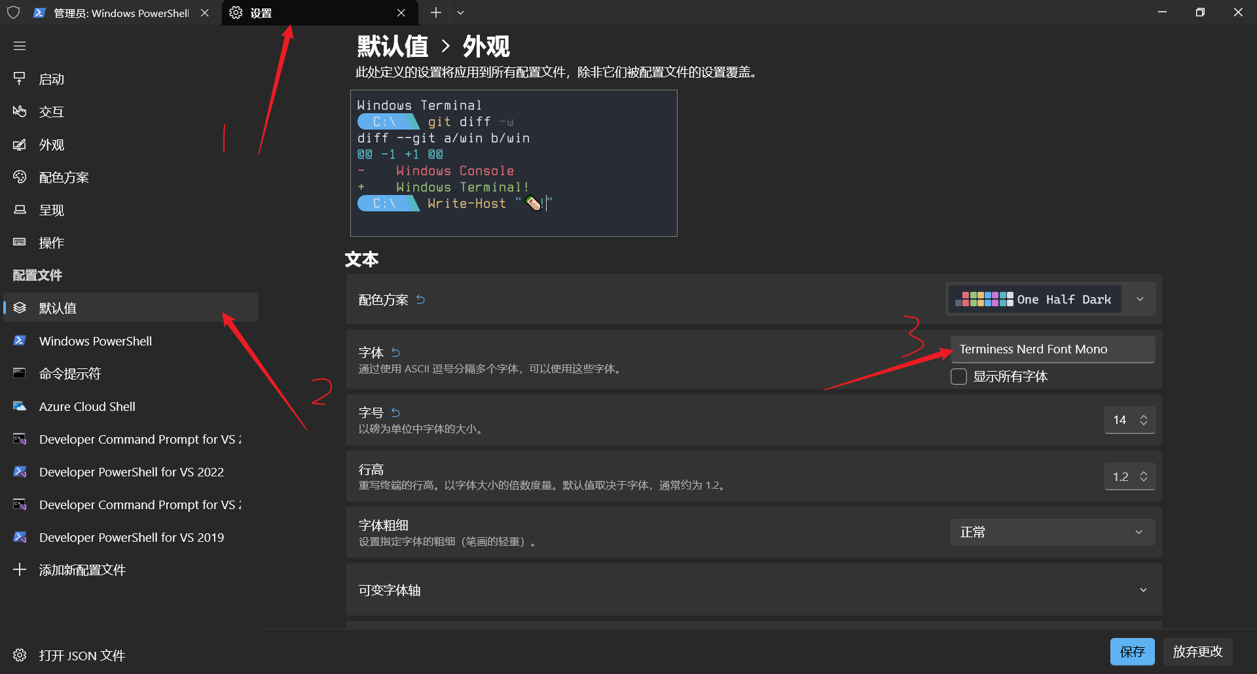Click the 交互 interaction icon
Screen dimensions: 1257x674
point(20,112)
